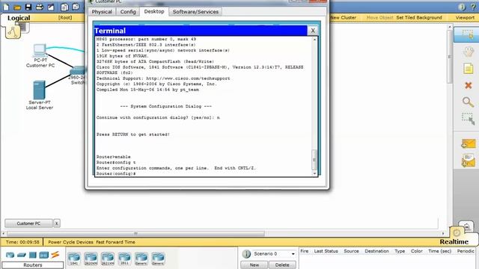Screen dimensions: 479x269
Task: Open the Activity Wizard toolbar icon
Action: (x=51, y=7)
